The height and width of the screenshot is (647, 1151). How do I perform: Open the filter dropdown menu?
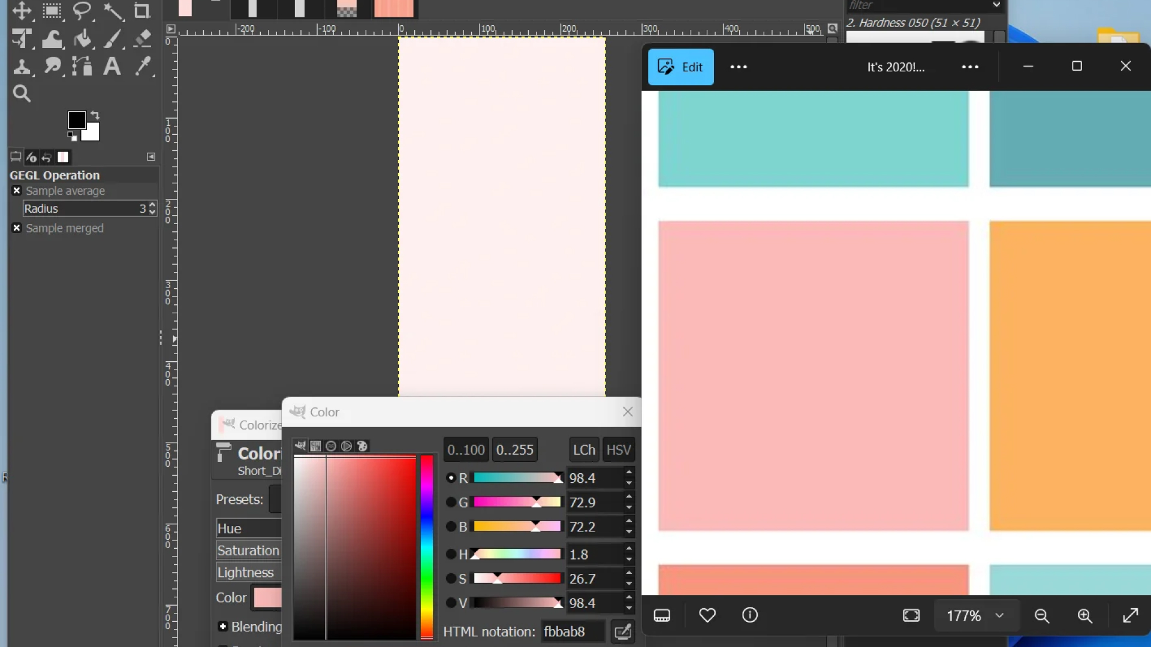996,5
